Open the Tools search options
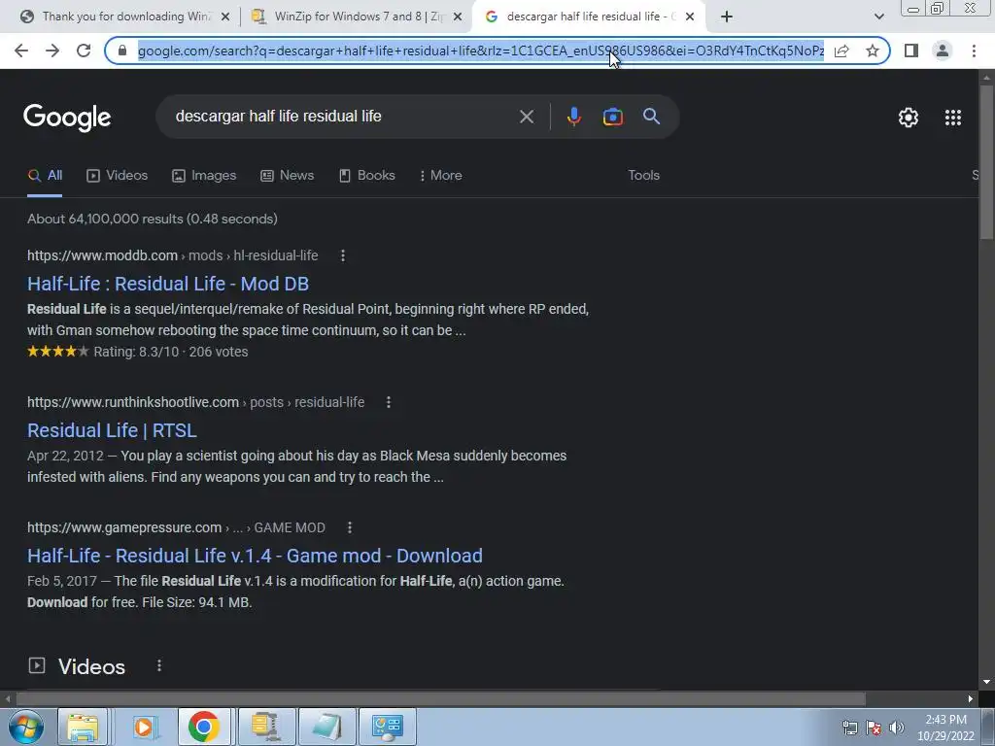The width and height of the screenshot is (995, 746). [x=643, y=175]
